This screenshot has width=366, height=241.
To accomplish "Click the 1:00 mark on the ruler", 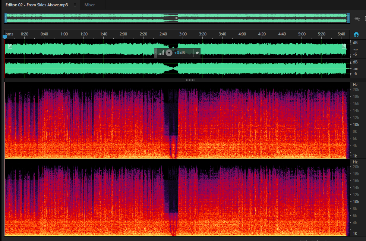I will coord(64,34).
